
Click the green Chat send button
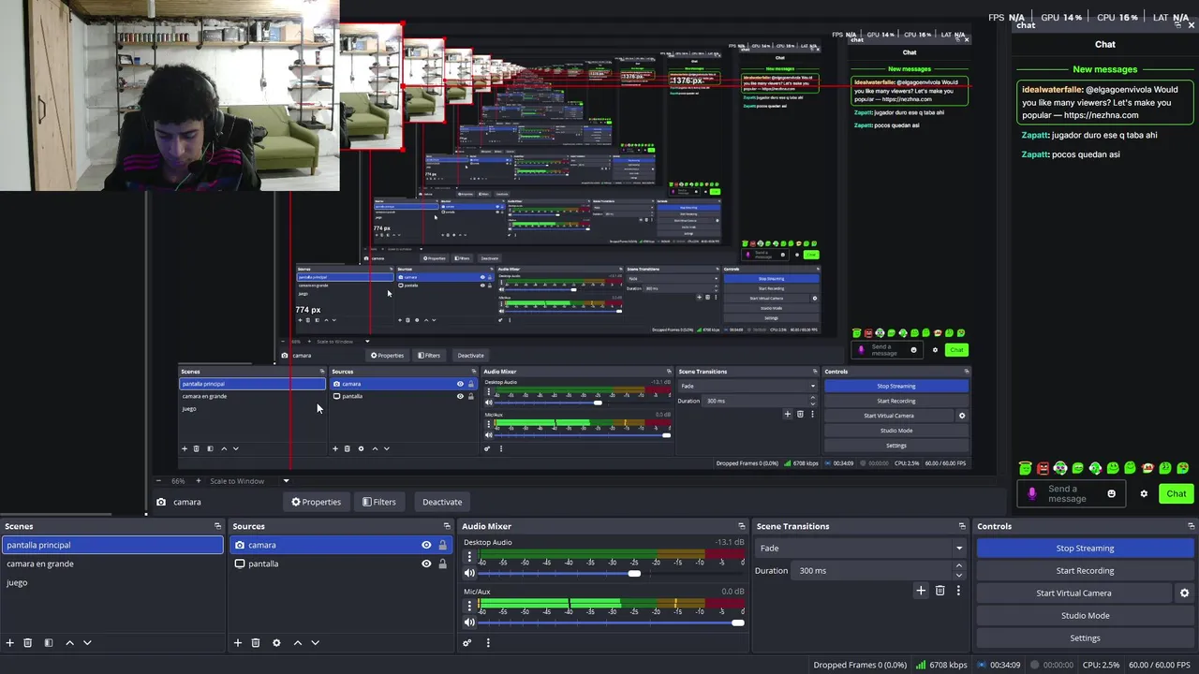click(1177, 493)
